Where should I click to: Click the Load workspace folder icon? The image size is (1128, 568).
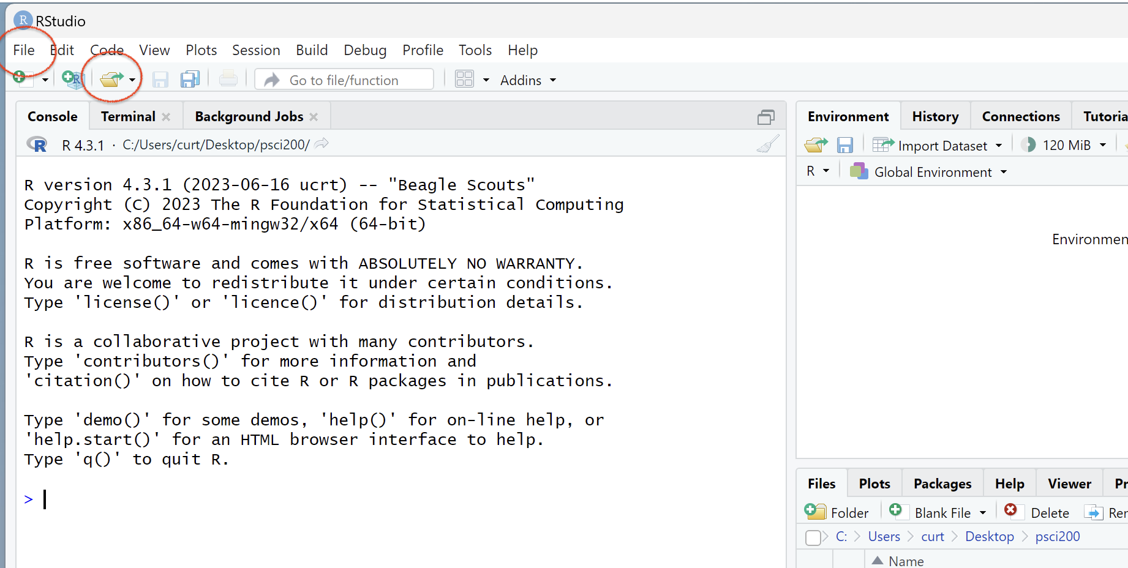(816, 144)
